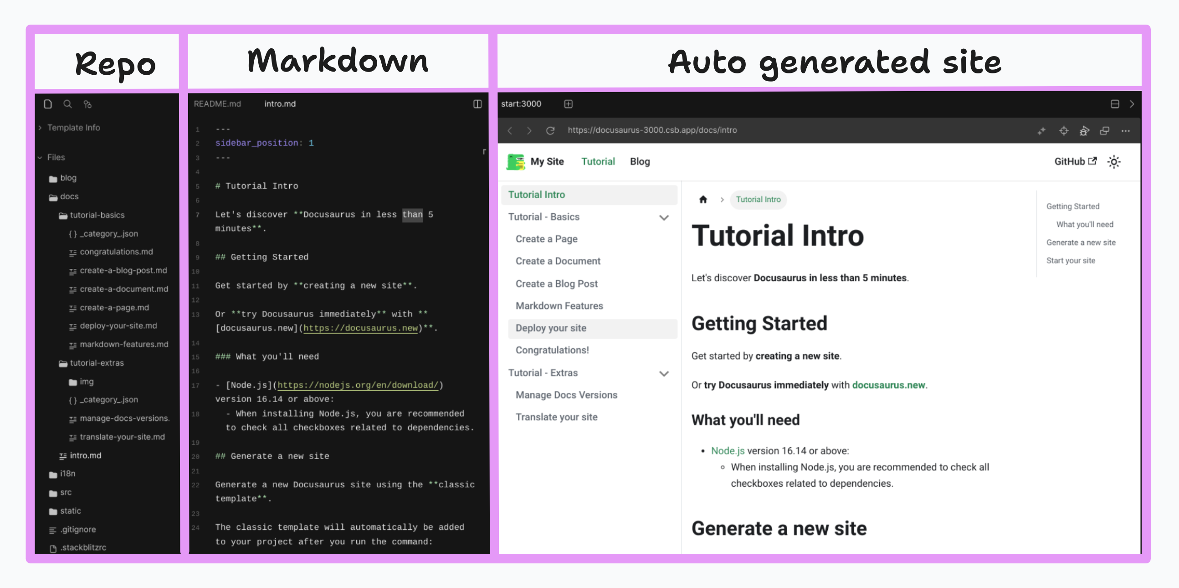
Task: Open Create a Document sidebar link
Action: click(558, 261)
